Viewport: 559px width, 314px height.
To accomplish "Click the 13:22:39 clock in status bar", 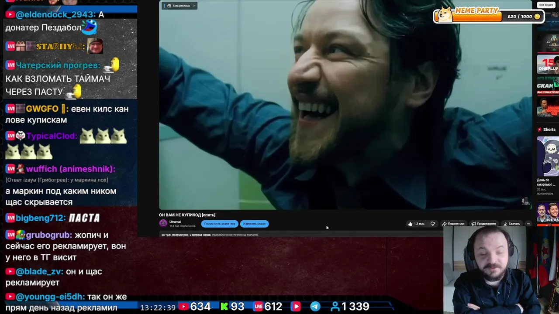I will (158, 307).
